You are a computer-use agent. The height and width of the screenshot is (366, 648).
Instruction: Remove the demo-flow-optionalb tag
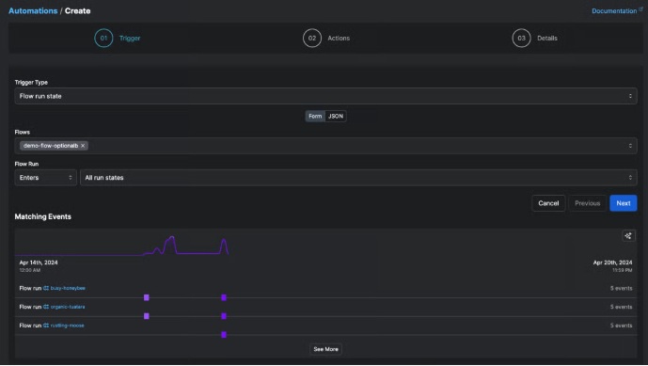pyautogui.click(x=83, y=146)
